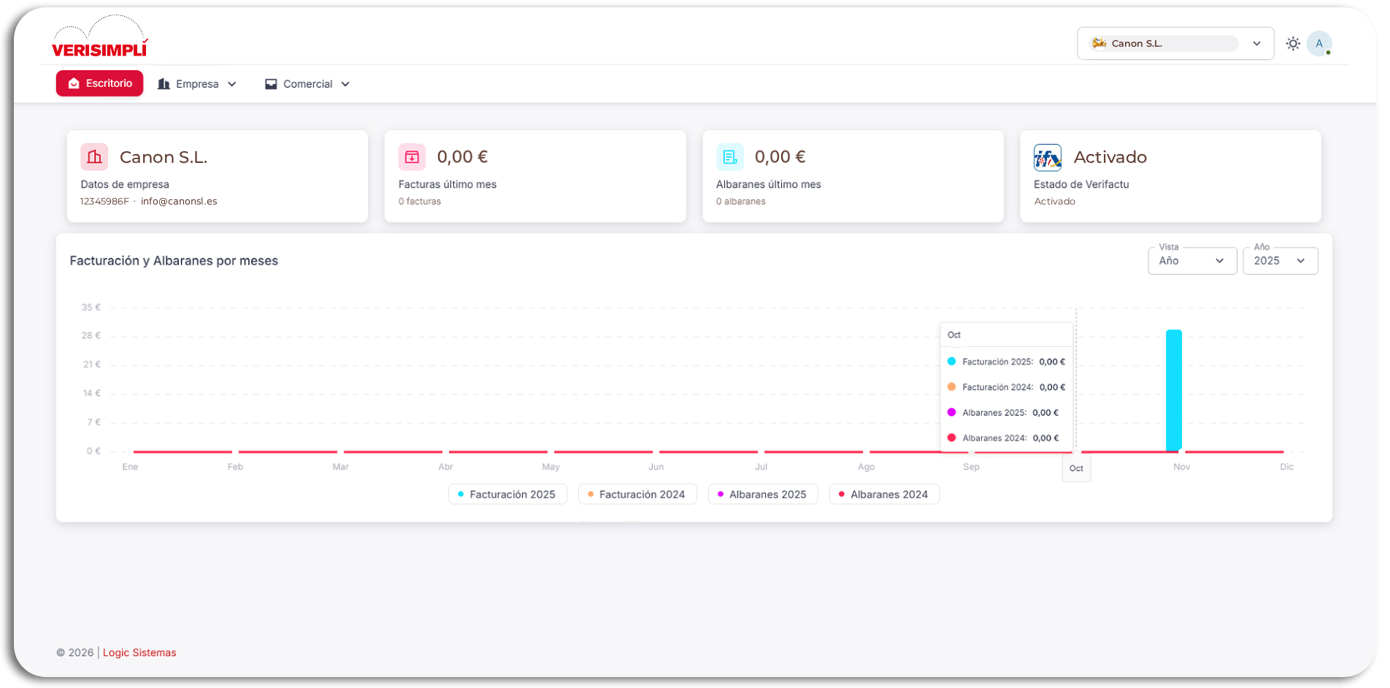Screen dimensions: 1390x688
Task: Toggle Albaranes 2024 legend entry
Action: coord(884,494)
